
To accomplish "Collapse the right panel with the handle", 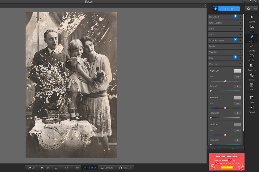I will [x=205, y=5].
